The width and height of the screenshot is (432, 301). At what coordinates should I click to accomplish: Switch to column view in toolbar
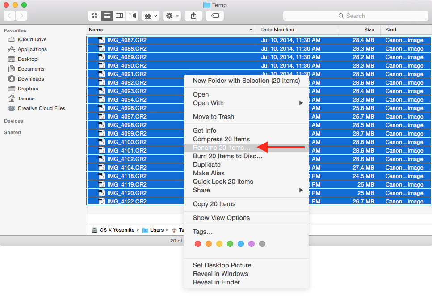point(119,16)
